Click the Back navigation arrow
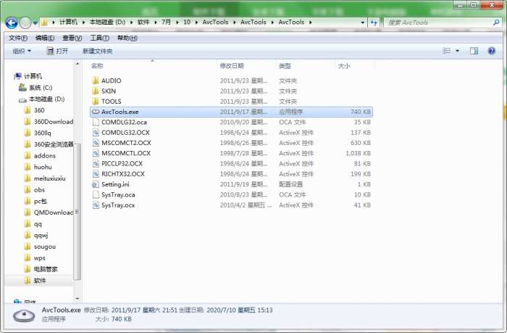The image size is (507, 333). tap(12, 22)
